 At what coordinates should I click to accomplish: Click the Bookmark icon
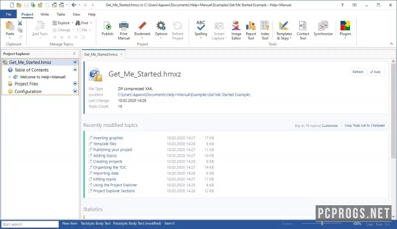tap(142, 26)
